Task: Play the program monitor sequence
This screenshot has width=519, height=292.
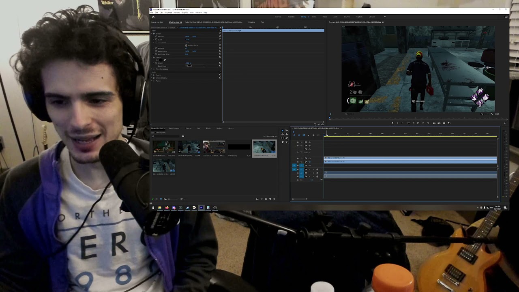Action: [418, 122]
